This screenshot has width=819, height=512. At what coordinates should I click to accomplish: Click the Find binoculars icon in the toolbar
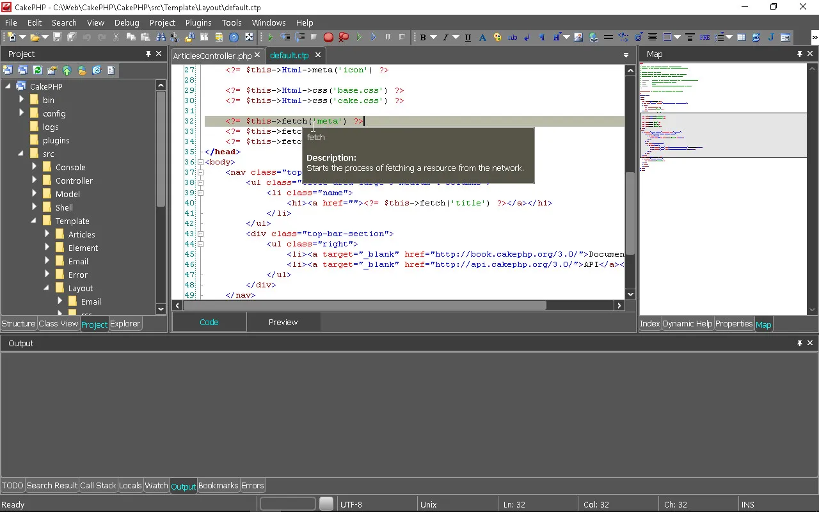point(161,38)
